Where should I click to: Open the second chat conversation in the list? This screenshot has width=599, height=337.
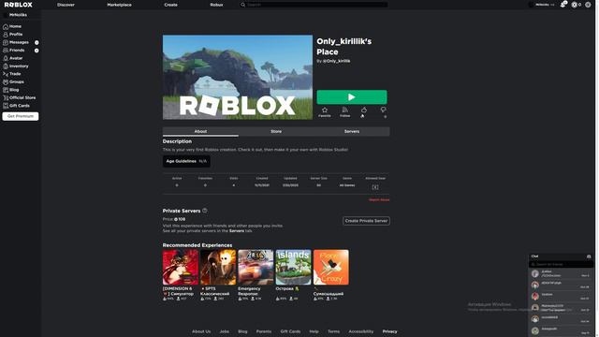click(x=562, y=285)
